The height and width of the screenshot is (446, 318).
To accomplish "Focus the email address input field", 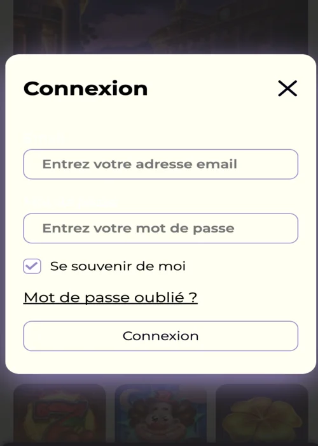I will pos(161,164).
